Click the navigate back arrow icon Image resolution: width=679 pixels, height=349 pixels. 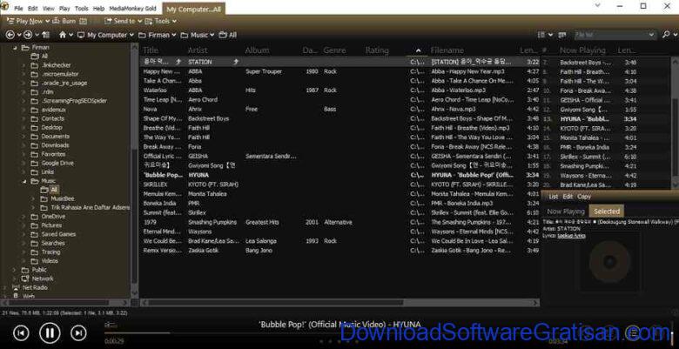pyautogui.click(x=10, y=35)
